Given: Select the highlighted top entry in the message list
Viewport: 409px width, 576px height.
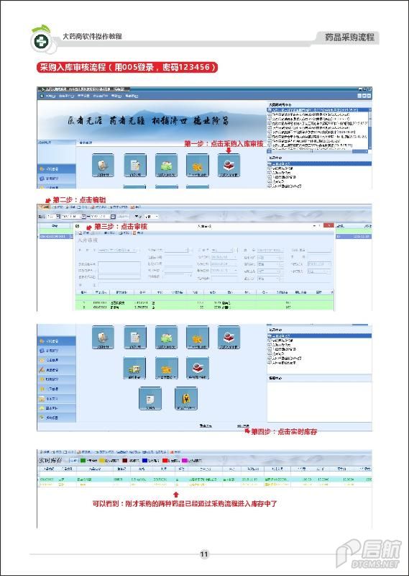Looking at the screenshot, I should coord(317,110).
